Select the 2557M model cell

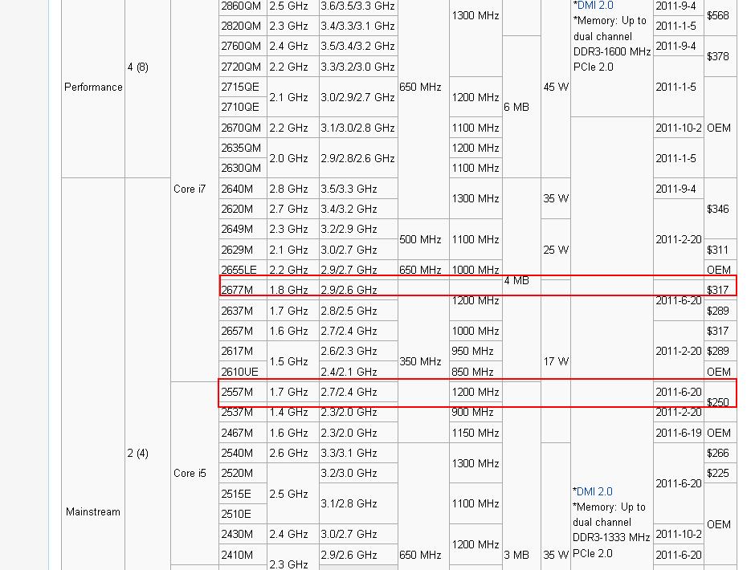click(243, 392)
